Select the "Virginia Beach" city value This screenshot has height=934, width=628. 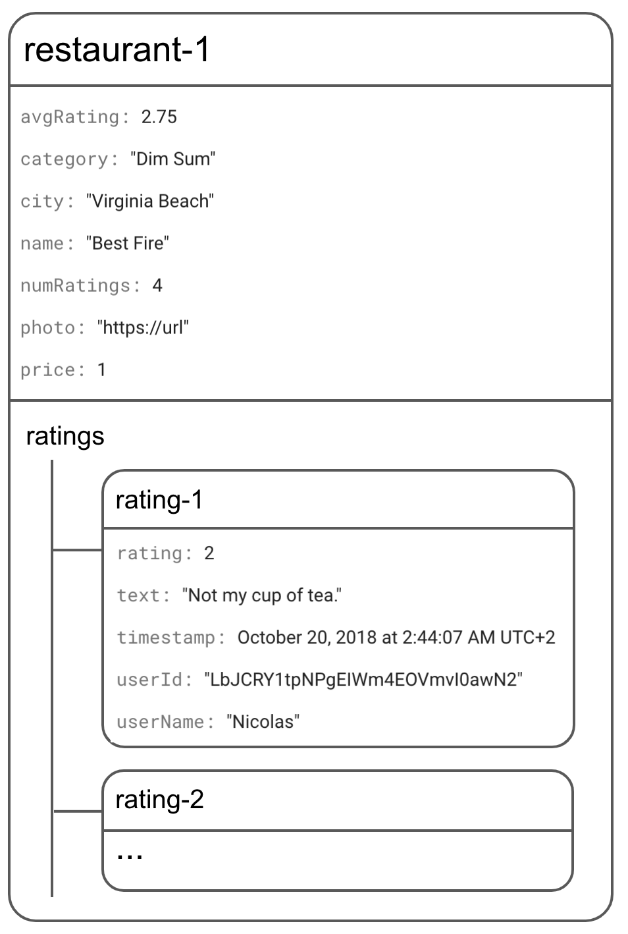[x=150, y=202]
